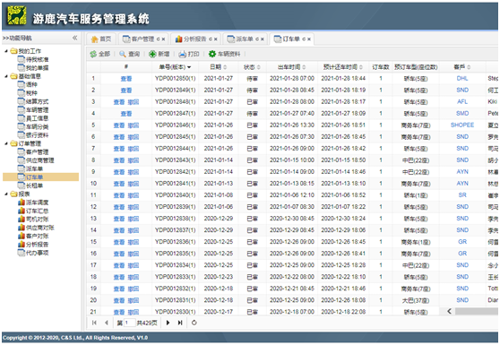Switch to the 首页 home tab
500x345 pixels.
101,39
